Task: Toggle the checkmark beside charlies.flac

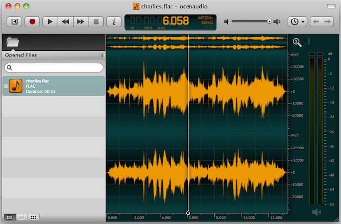Action: [6, 86]
